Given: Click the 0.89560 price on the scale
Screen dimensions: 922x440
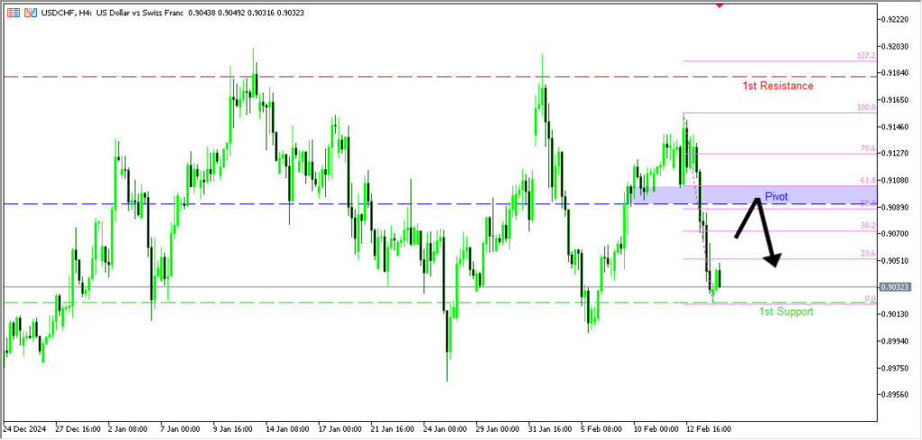Looking at the screenshot, I should [x=897, y=394].
